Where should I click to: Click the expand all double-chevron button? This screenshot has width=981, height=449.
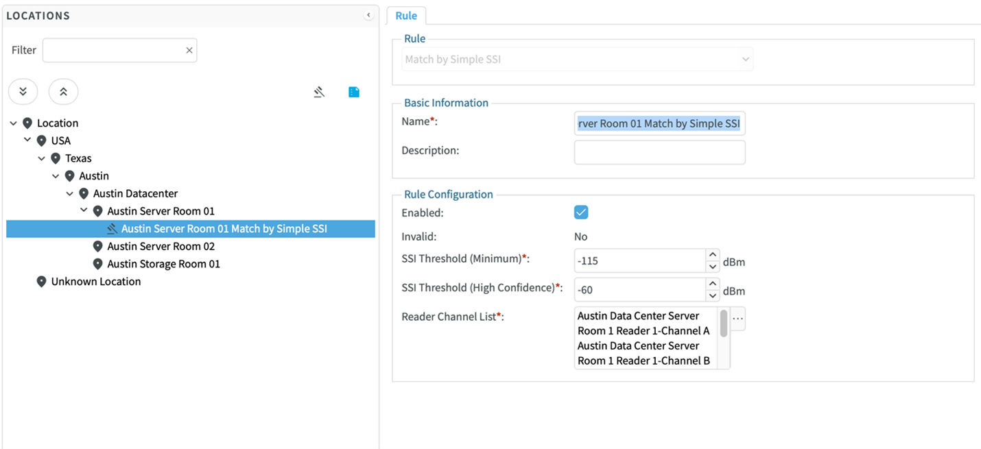tap(23, 91)
